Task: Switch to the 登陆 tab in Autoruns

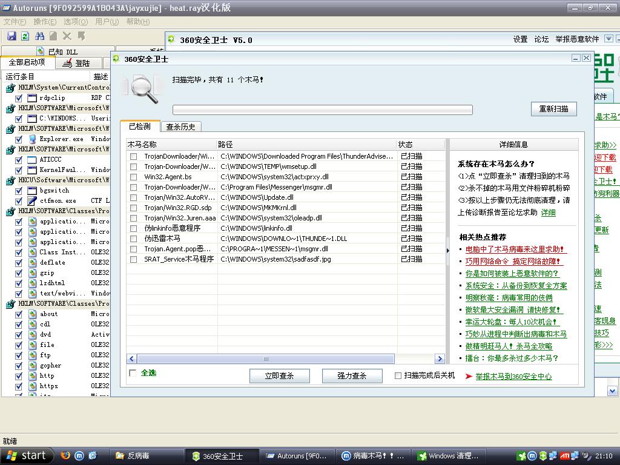Action: pyautogui.click(x=78, y=63)
